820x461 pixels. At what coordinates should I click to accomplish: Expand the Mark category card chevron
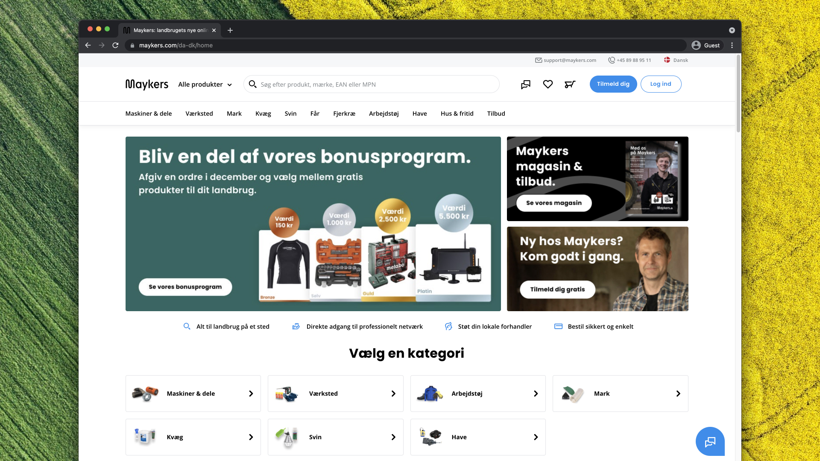tap(678, 394)
